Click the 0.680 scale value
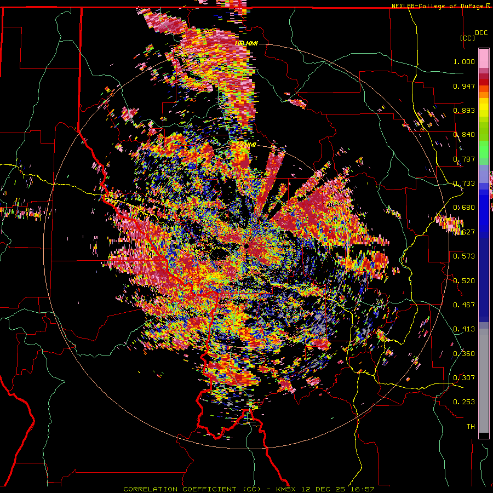Viewport: 493px width, 493px height. pyautogui.click(x=464, y=208)
